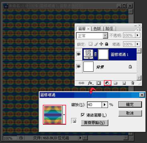Click document horizontal scrollbar left arrow
Viewport: 147px width, 143px height.
[85, 138]
